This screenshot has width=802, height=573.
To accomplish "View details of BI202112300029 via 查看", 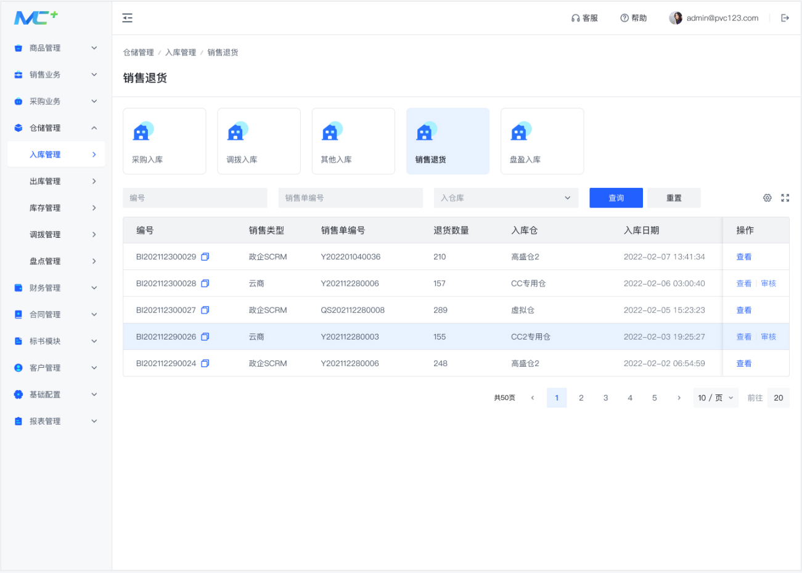I will tap(744, 257).
